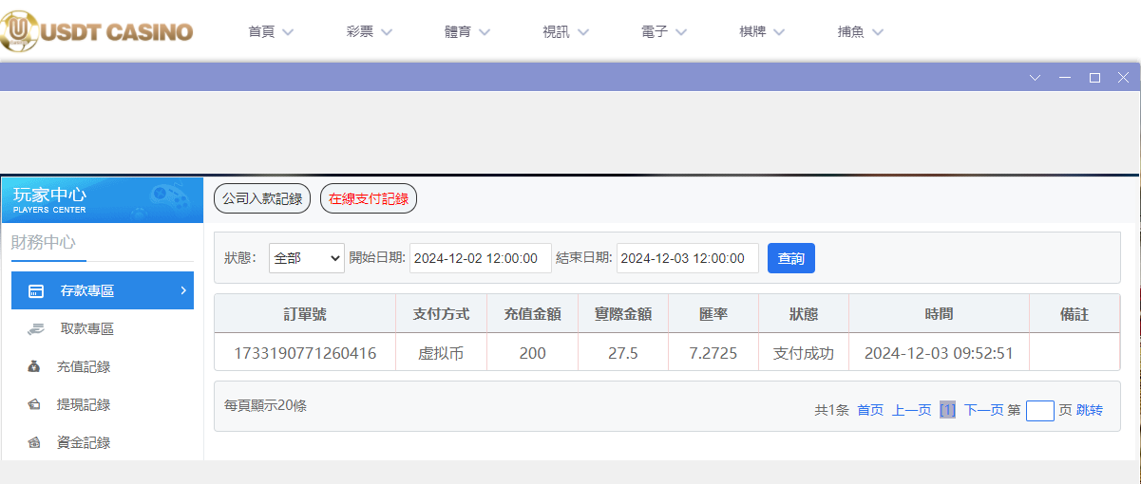Image resolution: width=1141 pixels, height=484 pixels.
Task: Click the 首页 first page link
Action: pyautogui.click(x=870, y=410)
